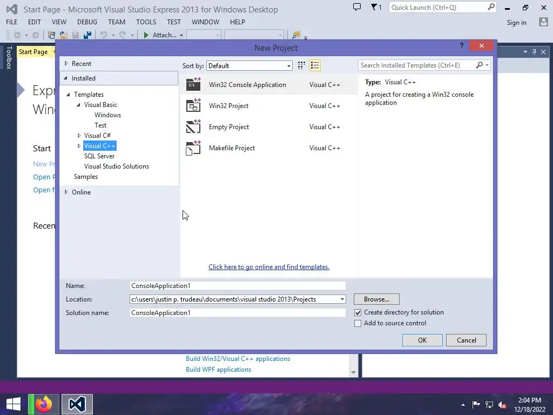Expand the Visual C++ tree node arrow
This screenshot has height=415, width=553.
[79, 146]
